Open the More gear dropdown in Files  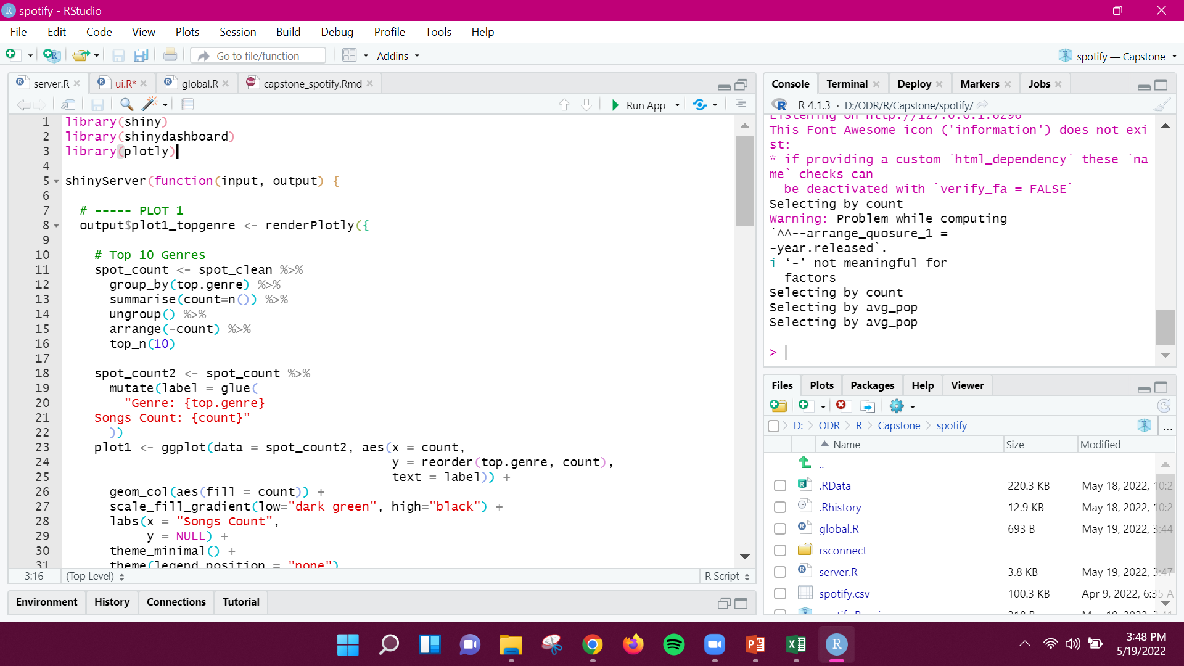[902, 406]
